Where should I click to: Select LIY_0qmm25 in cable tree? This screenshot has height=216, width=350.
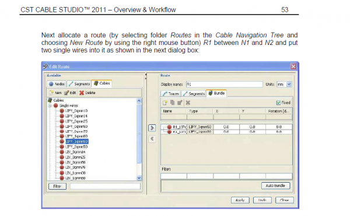point(75,157)
